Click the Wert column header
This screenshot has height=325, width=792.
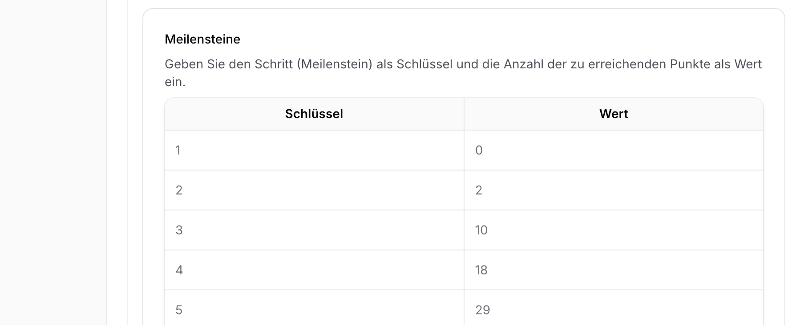pos(613,114)
